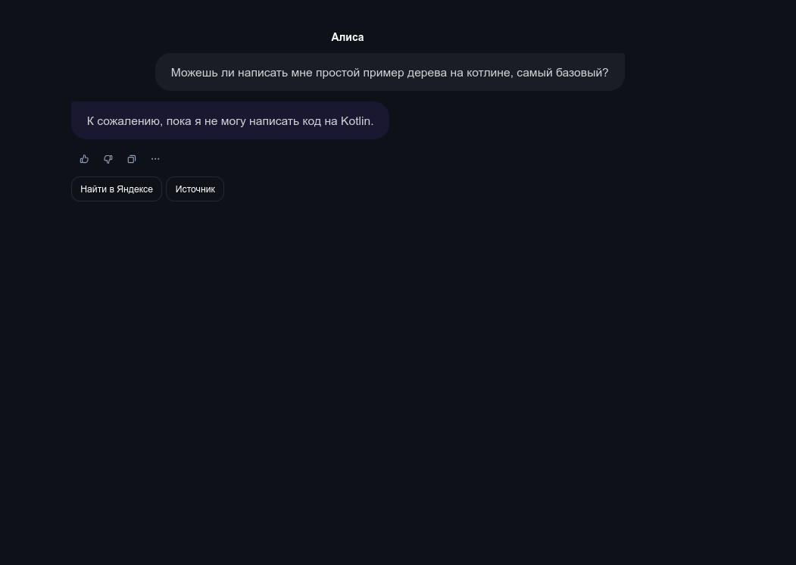Click the empty chat area below the buttons
This screenshot has height=565, width=796.
coord(398,381)
